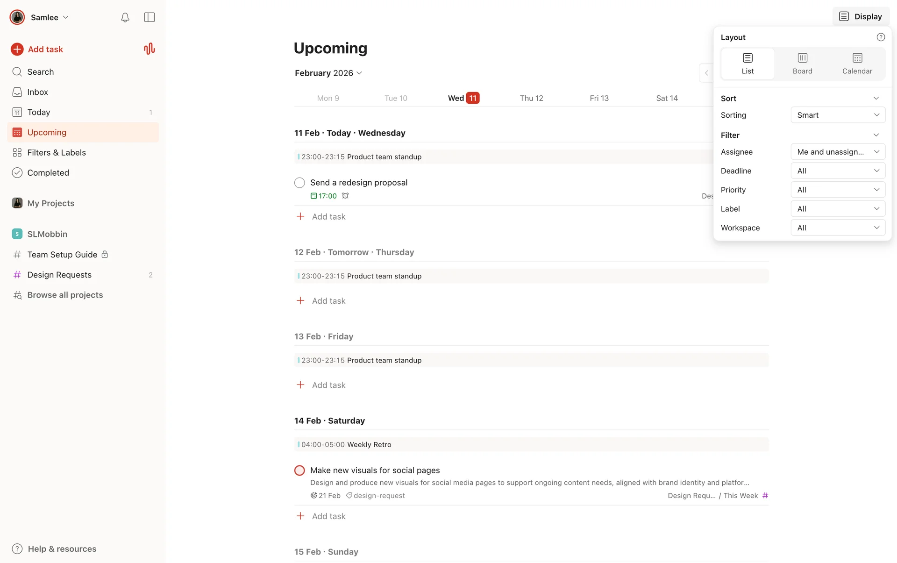Expand the February 2026 month picker
Viewport: 897px width, 563px height.
(328, 73)
